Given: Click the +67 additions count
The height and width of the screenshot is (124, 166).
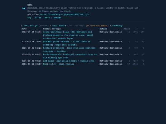Looking at the screenshot, I should point(136,54).
